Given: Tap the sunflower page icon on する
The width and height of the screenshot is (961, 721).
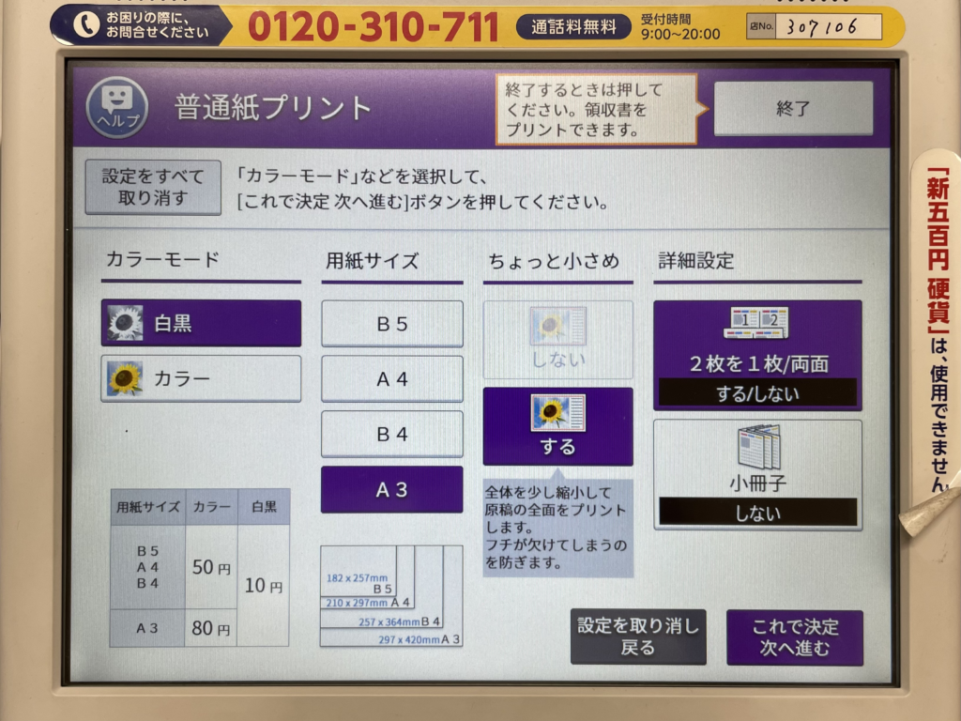Looking at the screenshot, I should coord(557,412).
